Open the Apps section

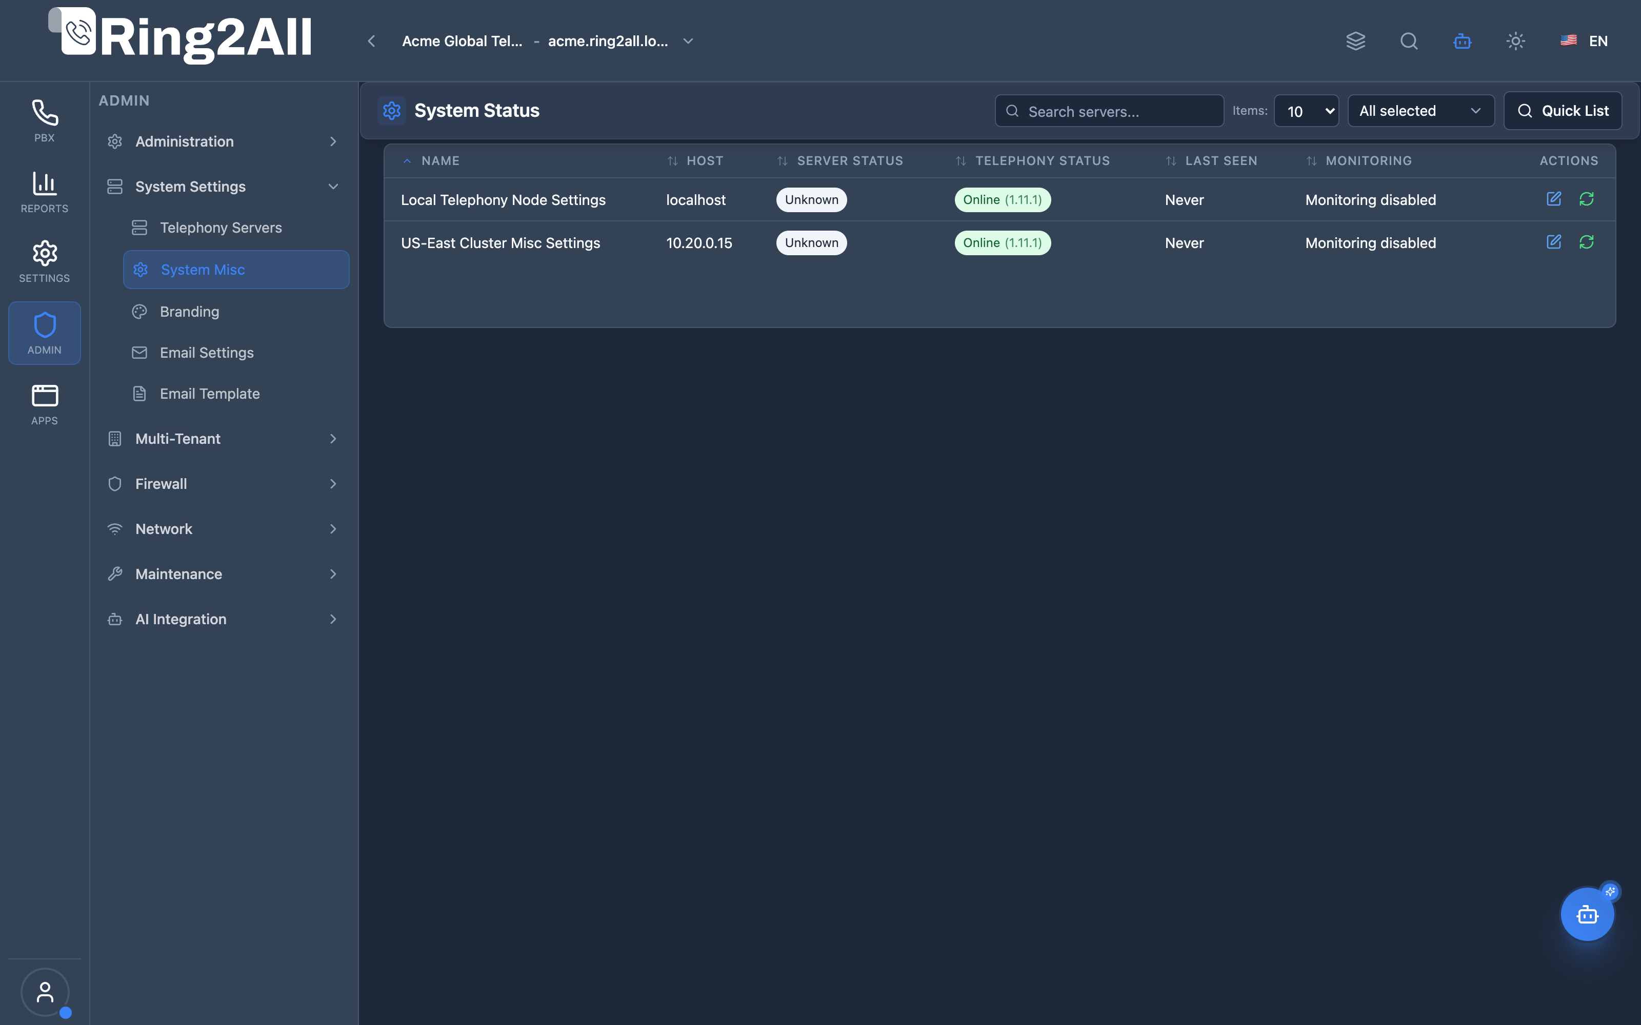click(x=45, y=405)
